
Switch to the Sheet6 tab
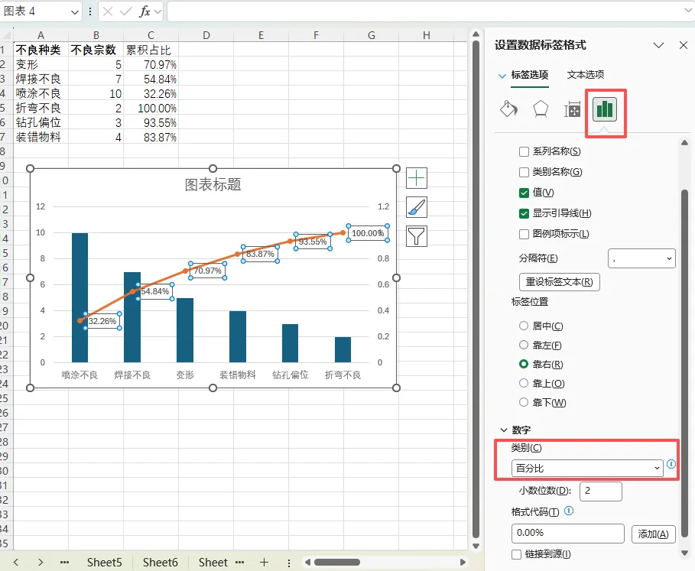click(160, 562)
